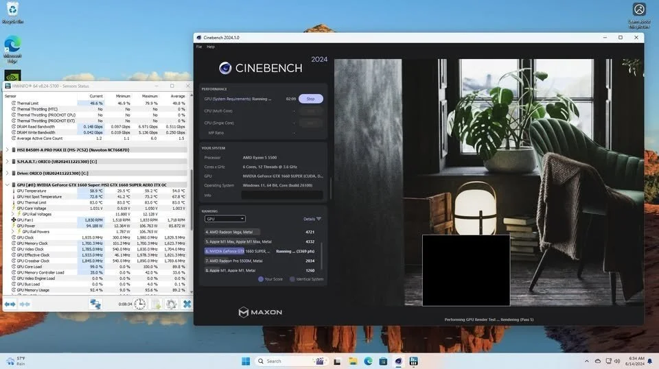Open the Windows Start menu
This screenshot has width=659, height=369.
(x=246, y=361)
